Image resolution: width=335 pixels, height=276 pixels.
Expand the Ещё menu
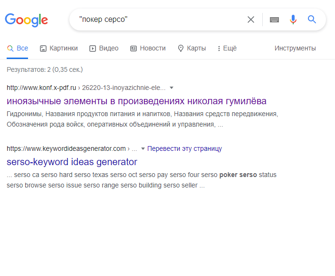coord(227,49)
